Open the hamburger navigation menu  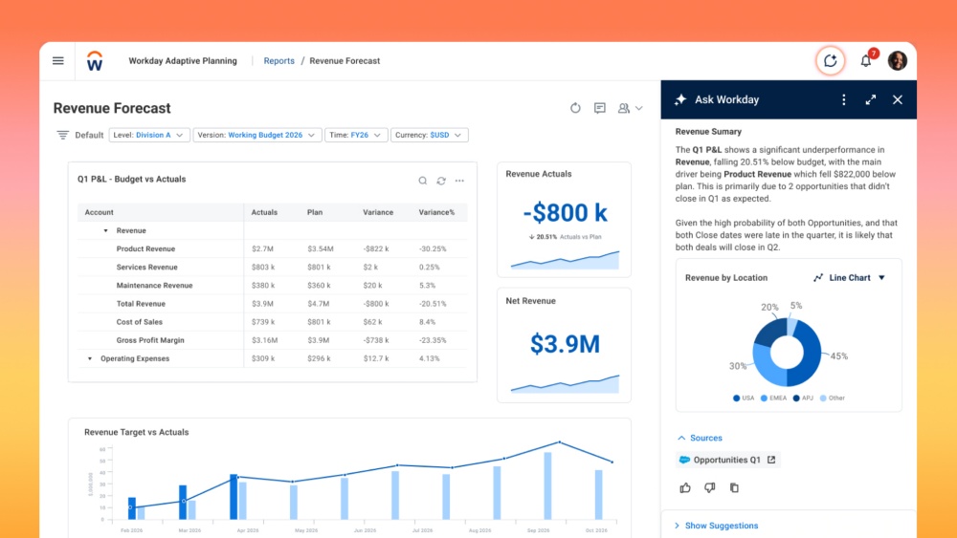click(x=58, y=61)
